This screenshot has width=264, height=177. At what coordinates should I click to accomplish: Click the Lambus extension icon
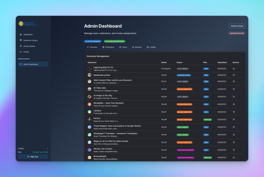(x=89, y=112)
